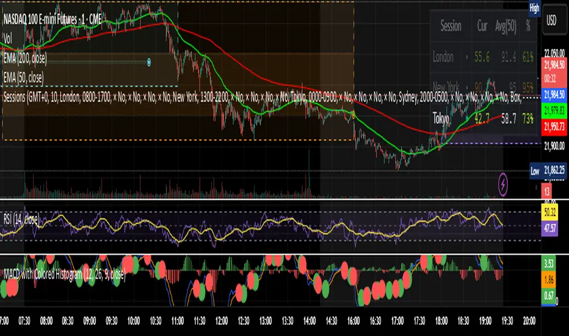Click the small blue circle marker on EMA line
The width and height of the screenshot is (569, 336).
[x=149, y=62]
